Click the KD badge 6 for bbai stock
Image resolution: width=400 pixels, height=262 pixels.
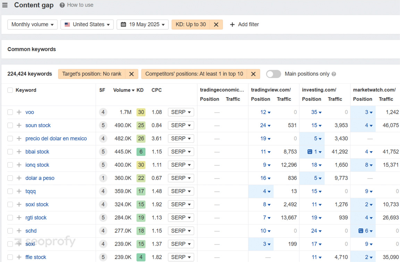141,152
